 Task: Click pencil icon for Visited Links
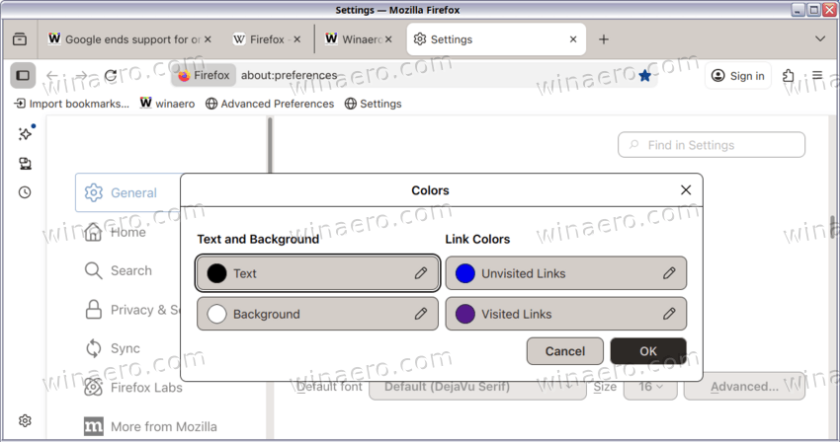pyautogui.click(x=669, y=314)
